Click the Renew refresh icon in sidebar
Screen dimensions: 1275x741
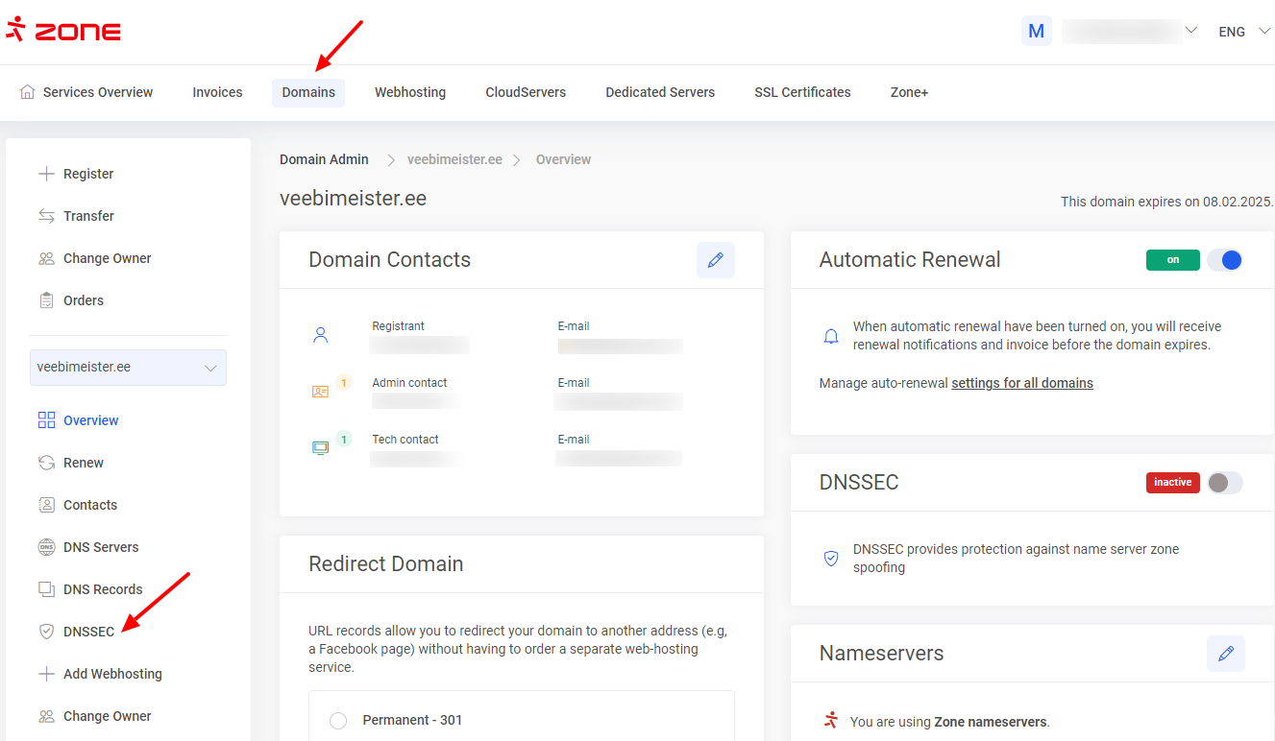click(46, 463)
